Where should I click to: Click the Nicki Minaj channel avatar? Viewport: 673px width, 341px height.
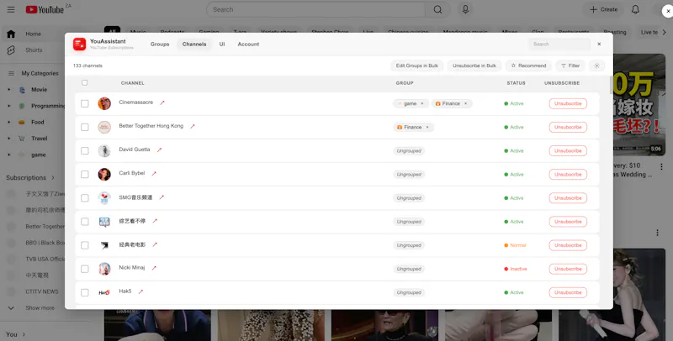(x=104, y=269)
